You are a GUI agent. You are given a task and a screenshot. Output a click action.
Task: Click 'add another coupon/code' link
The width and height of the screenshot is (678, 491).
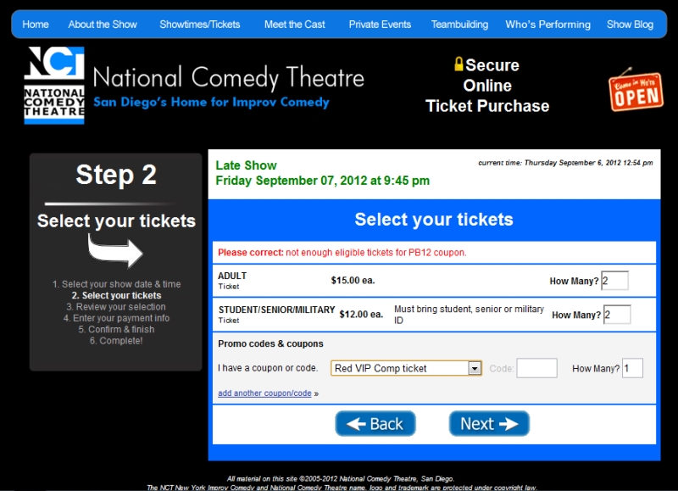tap(264, 393)
